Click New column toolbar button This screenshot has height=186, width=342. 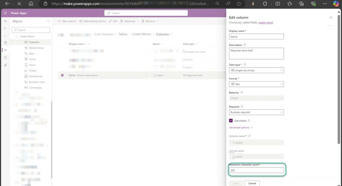click(x=67, y=21)
